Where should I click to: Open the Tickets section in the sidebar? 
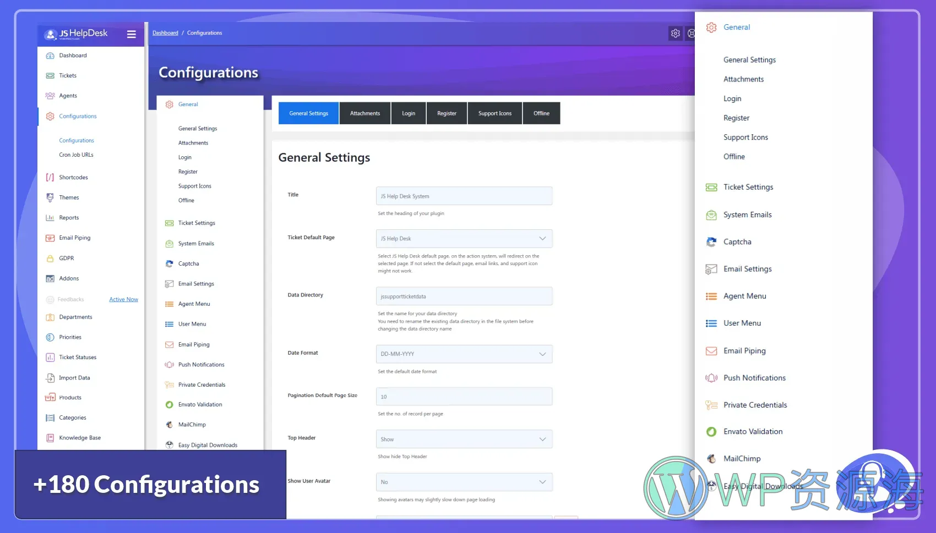[x=67, y=75]
